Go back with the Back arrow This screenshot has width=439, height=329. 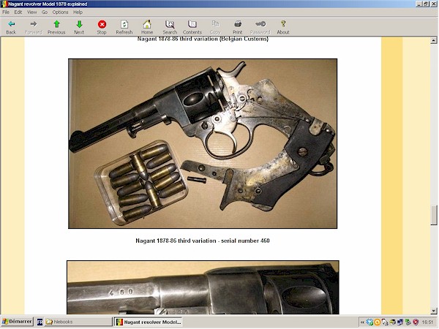11,27
